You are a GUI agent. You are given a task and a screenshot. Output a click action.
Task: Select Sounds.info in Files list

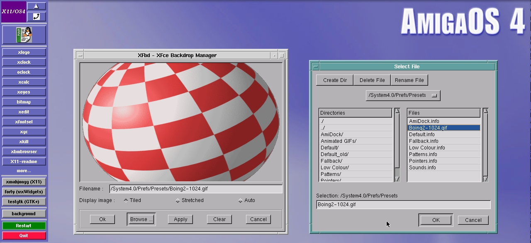point(444,168)
